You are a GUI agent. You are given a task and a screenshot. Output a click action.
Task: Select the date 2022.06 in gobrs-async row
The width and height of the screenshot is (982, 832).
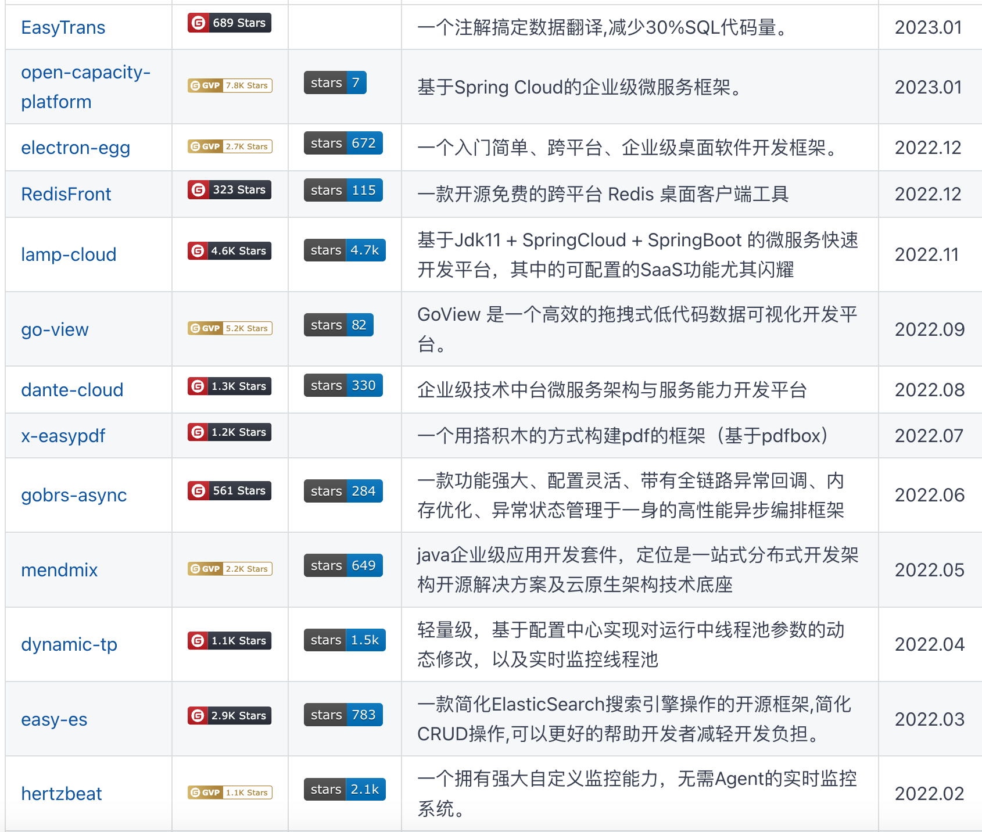coord(930,495)
